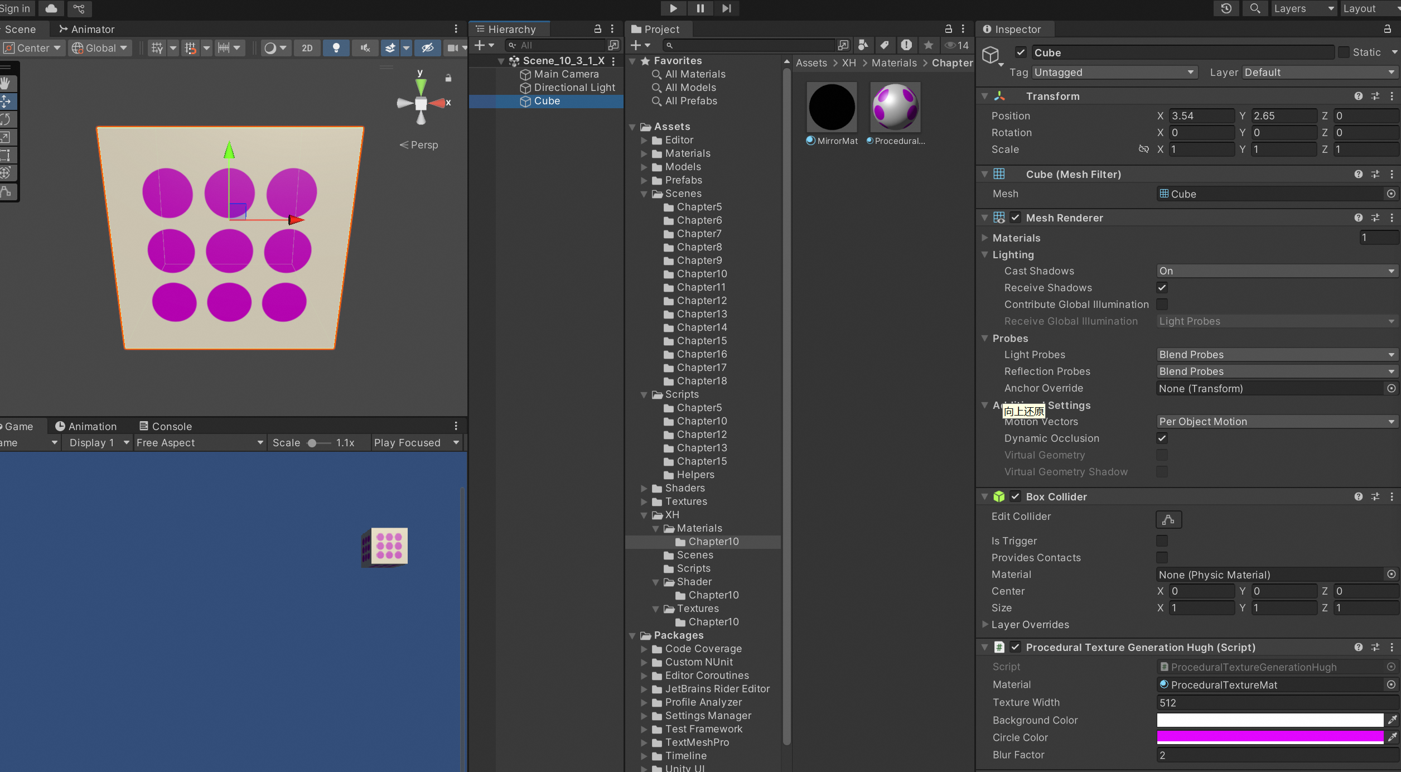Viewport: 1401px width, 772px height.
Task: Click the scene gizmo lock icon
Action: [x=448, y=78]
